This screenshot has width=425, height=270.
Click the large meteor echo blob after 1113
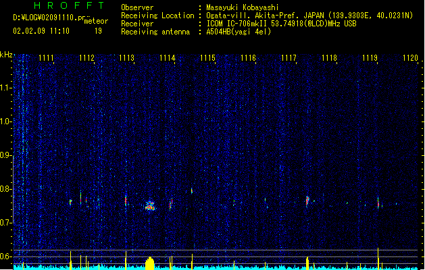click(x=150, y=206)
